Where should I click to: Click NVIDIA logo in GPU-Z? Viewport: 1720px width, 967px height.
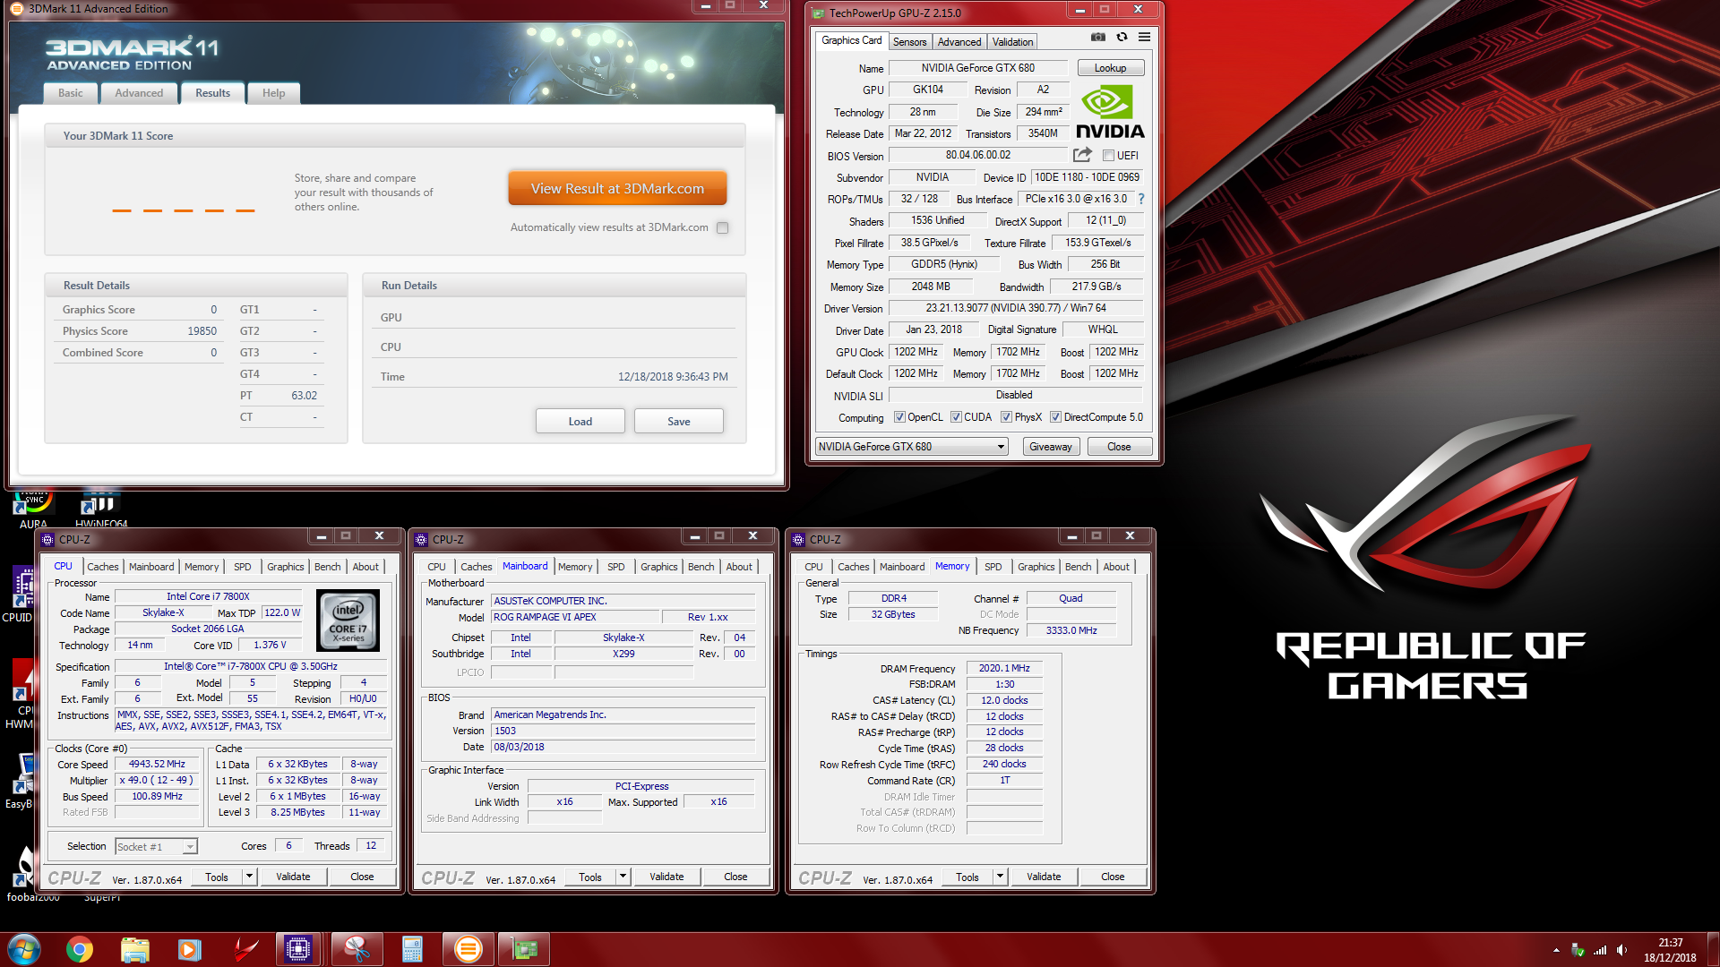pos(1110,112)
